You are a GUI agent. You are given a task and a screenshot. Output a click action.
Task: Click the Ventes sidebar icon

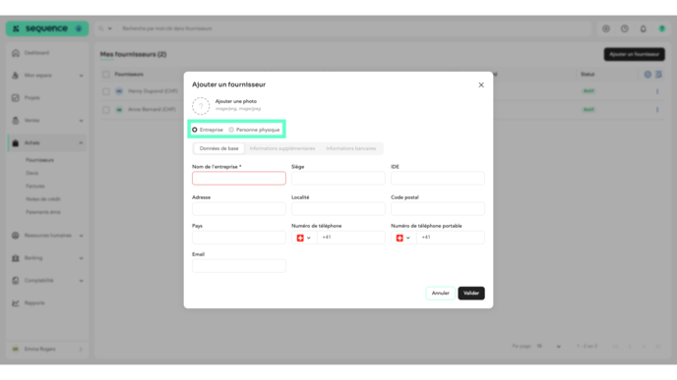coord(16,121)
